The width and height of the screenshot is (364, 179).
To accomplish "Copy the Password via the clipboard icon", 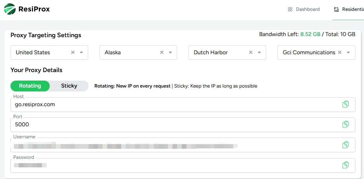I will [345, 165].
